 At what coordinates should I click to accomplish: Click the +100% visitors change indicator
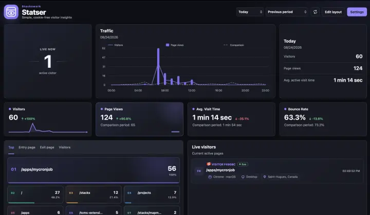(x=28, y=119)
